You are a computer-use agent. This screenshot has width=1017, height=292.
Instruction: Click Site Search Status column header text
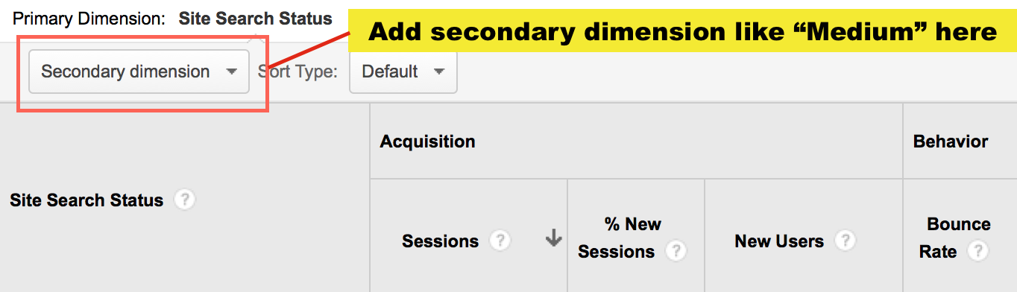(x=86, y=200)
